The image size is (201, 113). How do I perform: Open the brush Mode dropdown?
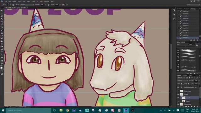[27, 5]
